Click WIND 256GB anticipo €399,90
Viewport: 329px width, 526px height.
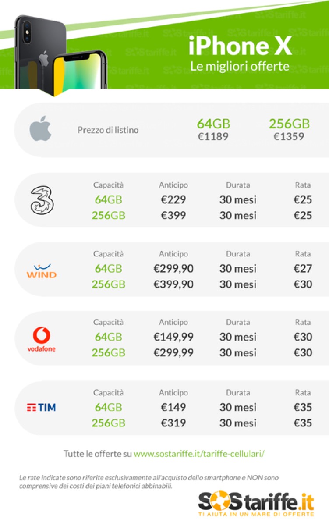click(x=173, y=284)
